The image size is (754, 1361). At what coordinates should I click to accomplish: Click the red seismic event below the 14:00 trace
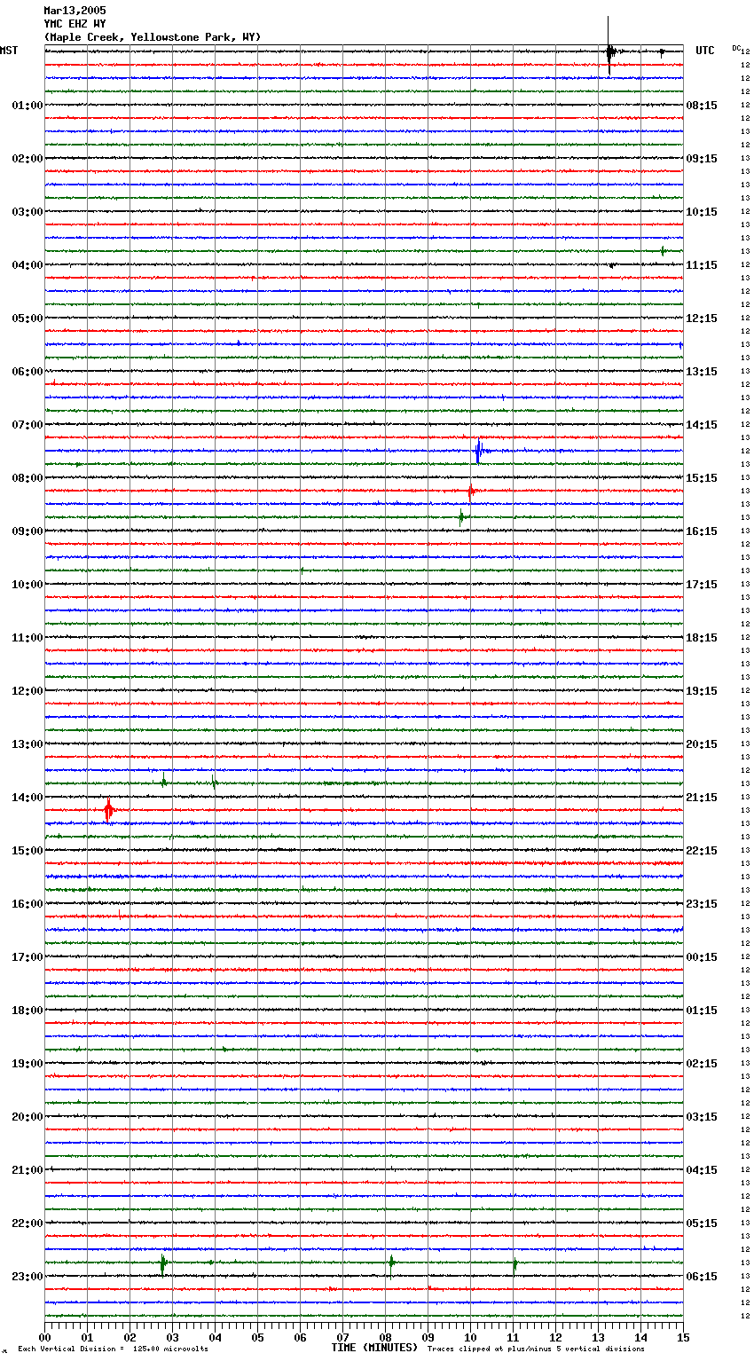[108, 810]
